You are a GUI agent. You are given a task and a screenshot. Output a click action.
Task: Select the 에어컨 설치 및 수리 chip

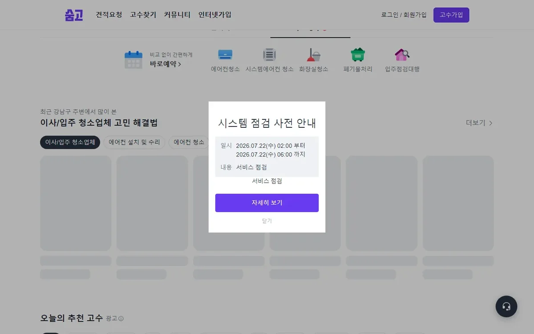click(x=134, y=143)
